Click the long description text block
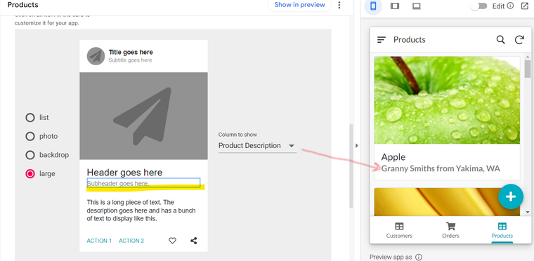 pos(141,210)
